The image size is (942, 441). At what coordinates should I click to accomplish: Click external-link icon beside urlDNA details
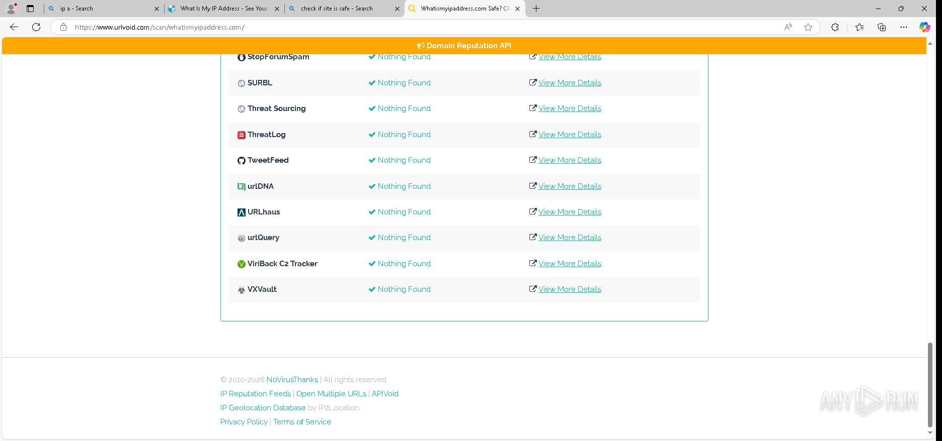click(x=532, y=186)
